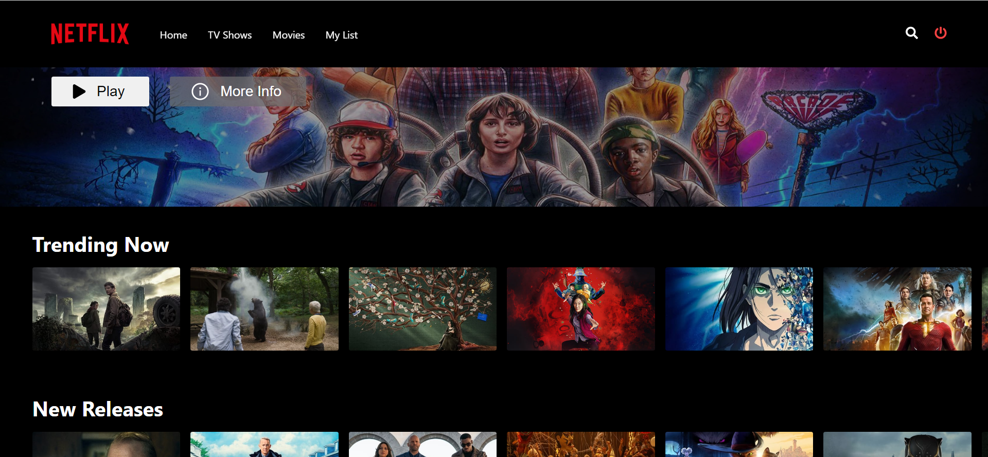This screenshot has width=988, height=457.
Task: Open the blossoming tree thumbnail in Trending Now
Action: coord(422,309)
